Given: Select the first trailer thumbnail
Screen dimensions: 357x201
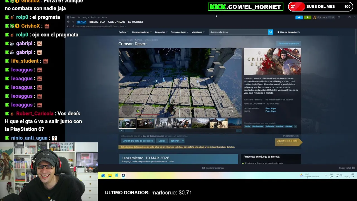Looking at the screenshot, I should pos(127,123).
